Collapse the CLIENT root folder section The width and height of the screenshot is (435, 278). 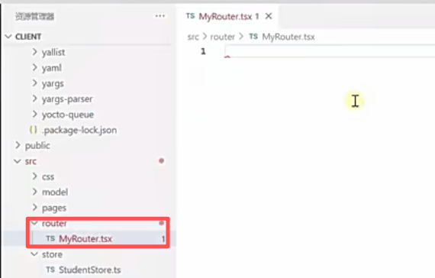(x=8, y=37)
